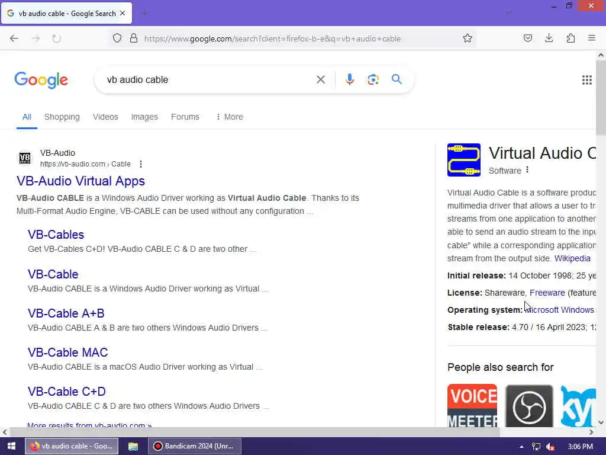The image size is (606, 455).
Task: Switch to the Videos tab
Action: point(105,117)
